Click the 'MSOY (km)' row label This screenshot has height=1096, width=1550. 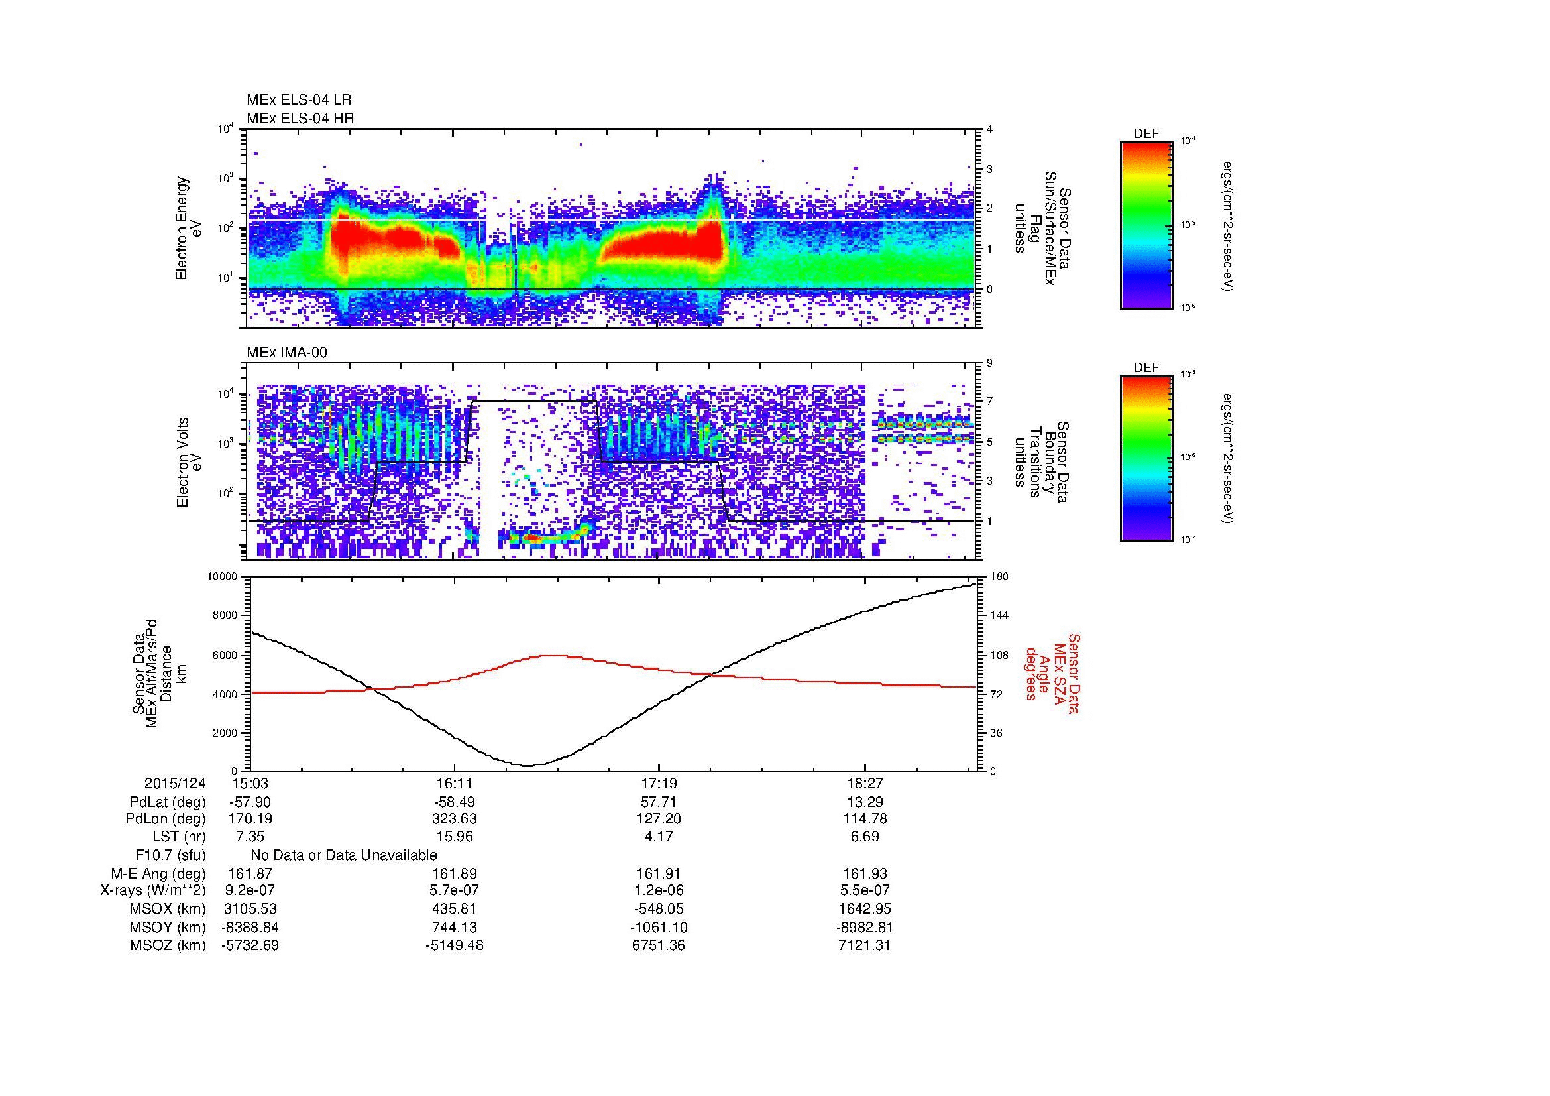click(x=168, y=927)
